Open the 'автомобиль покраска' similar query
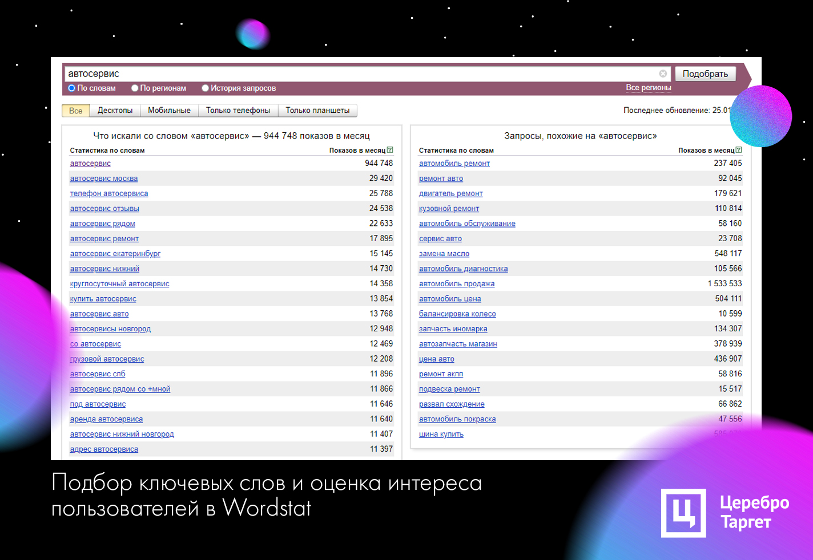813x560 pixels. [x=457, y=419]
